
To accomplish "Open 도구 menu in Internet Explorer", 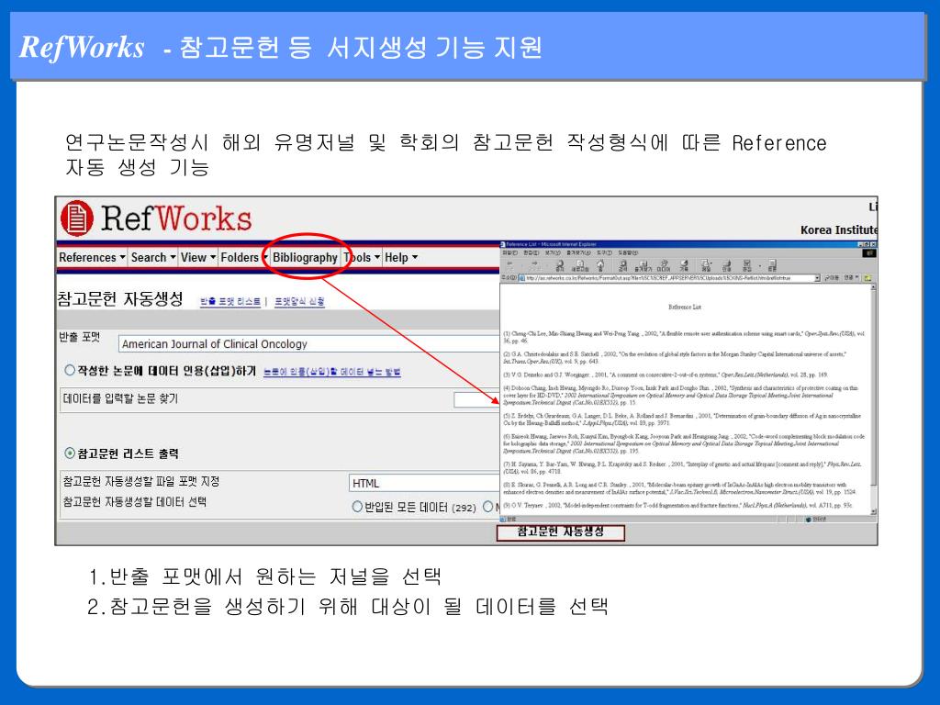I will click(x=605, y=252).
